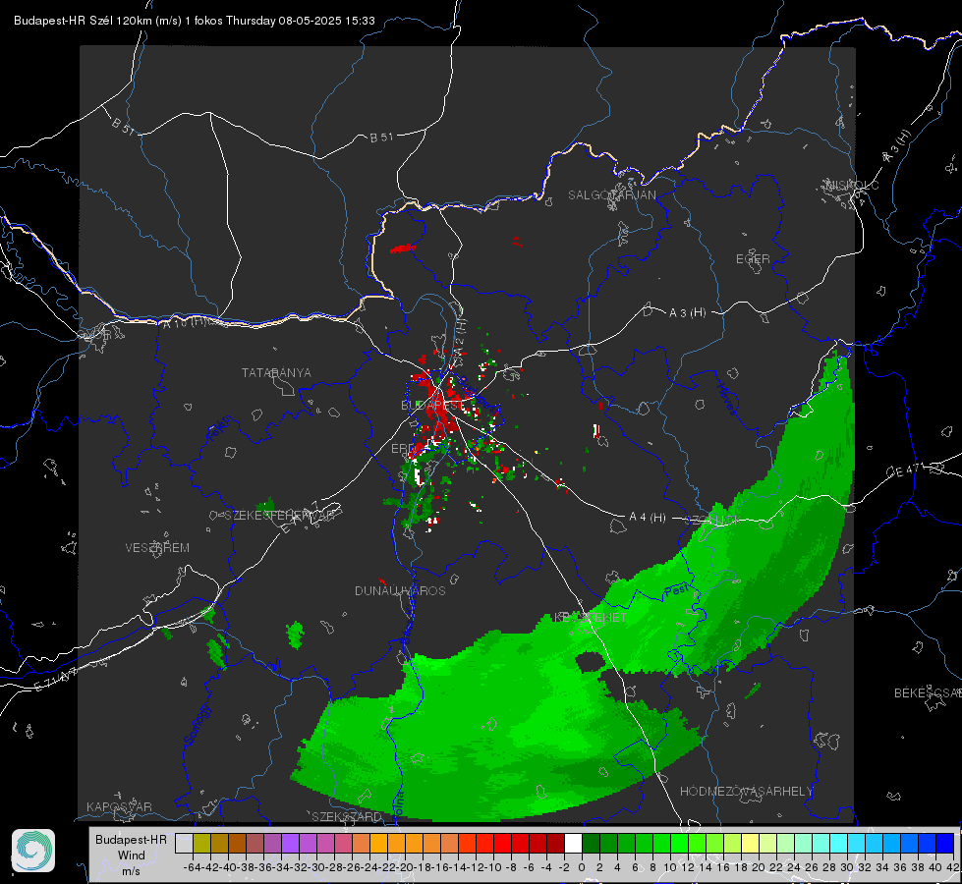This screenshot has width=962, height=884.
Task: Click the SZEKSZARD city label
Action: pos(347,816)
